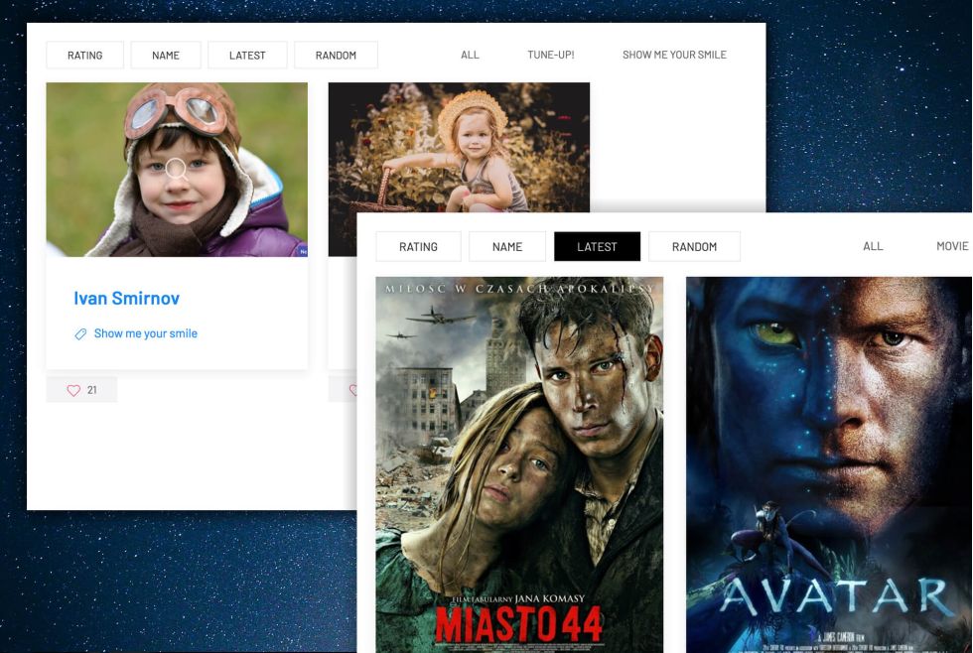Show ALL entries in the movie gallery
This screenshot has height=653, width=973.
873,247
